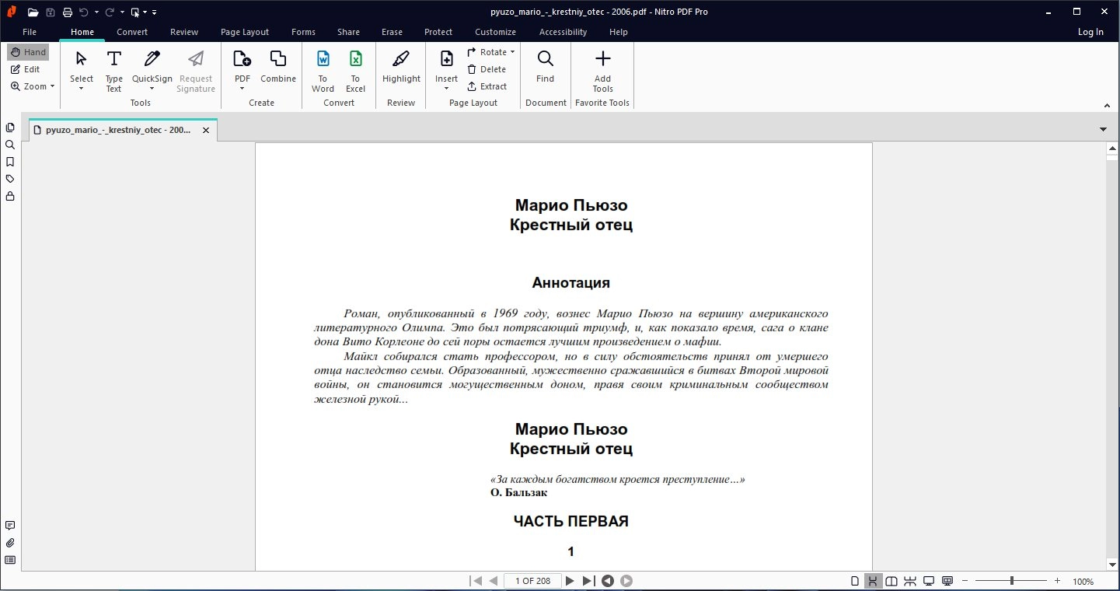1120x591 pixels.
Task: Click Log In at top right
Action: click(x=1090, y=32)
